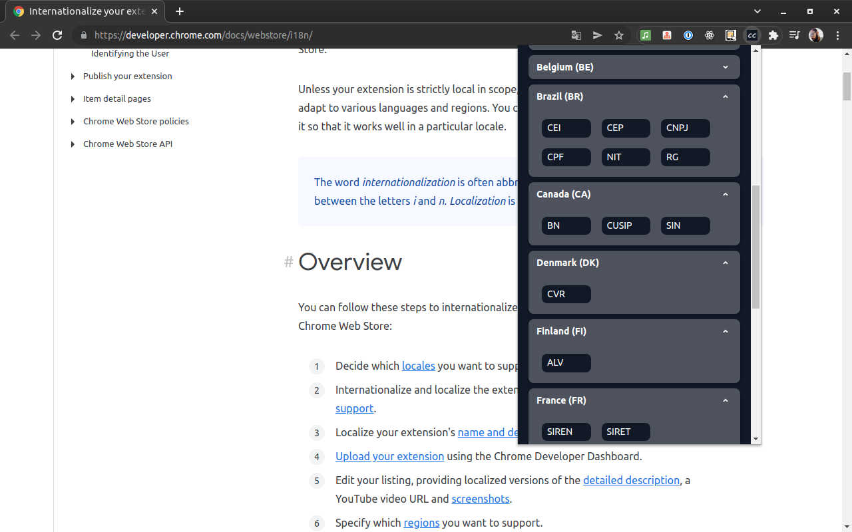Collapse the Canada (CA) section
Image resolution: width=852 pixels, height=532 pixels.
coord(726,194)
